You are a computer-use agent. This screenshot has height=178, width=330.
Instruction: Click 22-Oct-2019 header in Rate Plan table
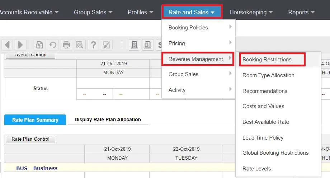click(x=186, y=149)
